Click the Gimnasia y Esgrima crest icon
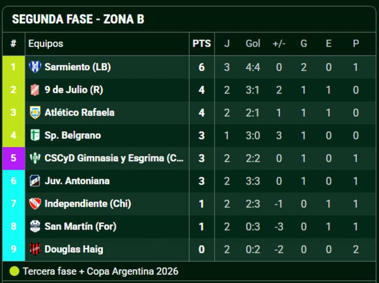 [x=35, y=158]
